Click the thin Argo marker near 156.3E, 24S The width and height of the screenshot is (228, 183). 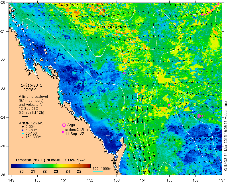203,116
